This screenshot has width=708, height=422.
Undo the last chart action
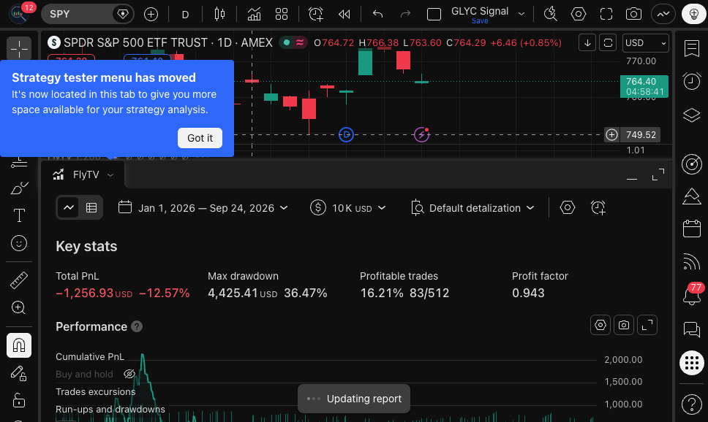378,15
